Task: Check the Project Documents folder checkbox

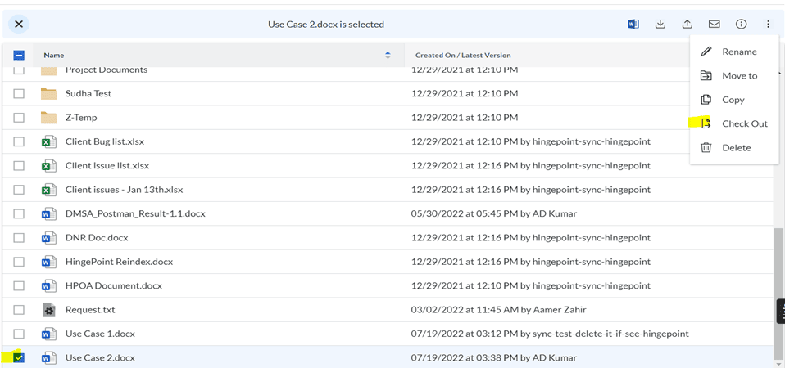Action: (x=19, y=70)
